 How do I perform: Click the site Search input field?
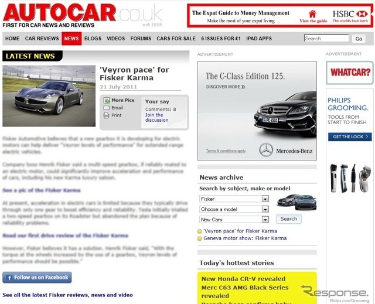326,39
